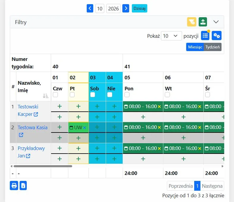Open Przykładowy Jan profile link
The height and width of the screenshot is (202, 234).
click(x=31, y=152)
